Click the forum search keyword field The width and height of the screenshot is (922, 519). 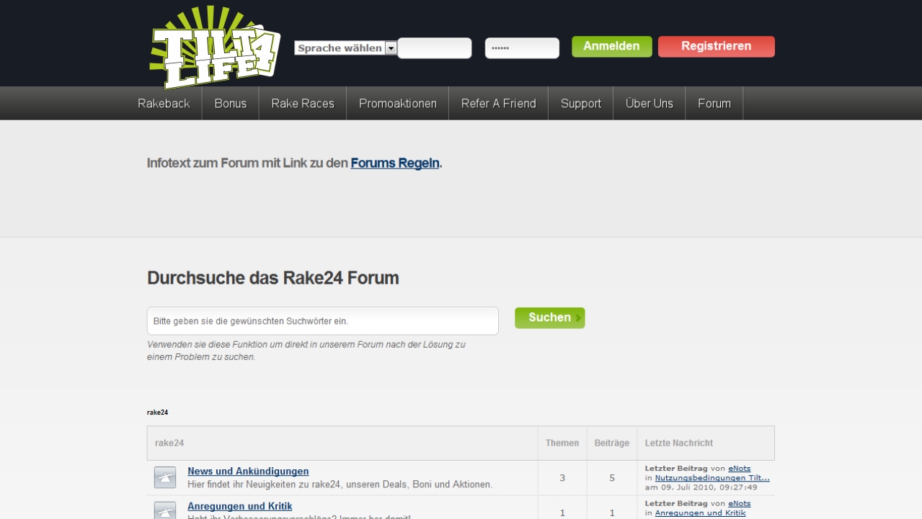(x=323, y=321)
